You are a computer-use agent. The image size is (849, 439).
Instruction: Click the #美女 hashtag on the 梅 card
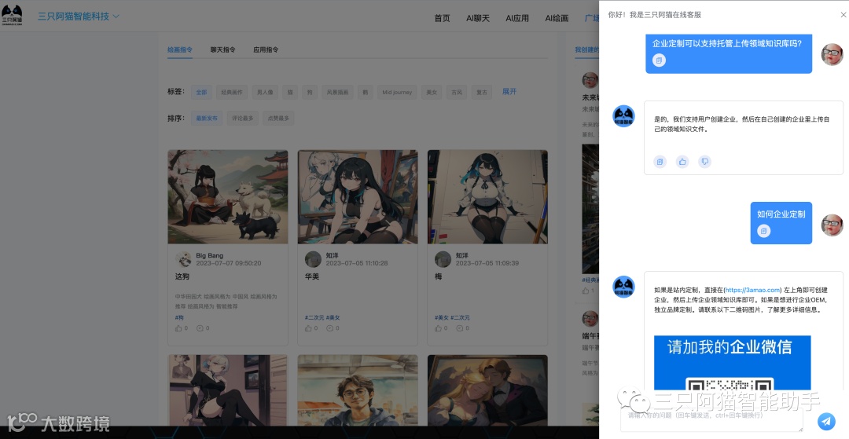(x=442, y=318)
